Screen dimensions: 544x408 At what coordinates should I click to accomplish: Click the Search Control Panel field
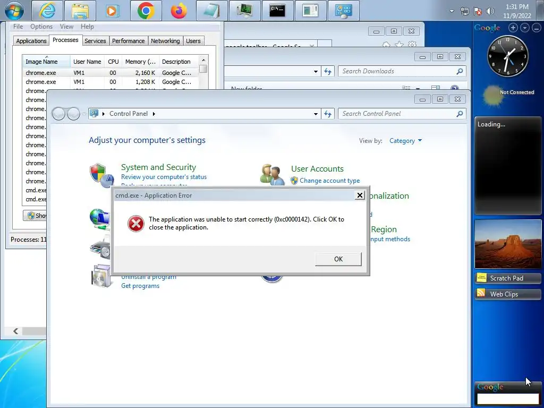(x=402, y=114)
